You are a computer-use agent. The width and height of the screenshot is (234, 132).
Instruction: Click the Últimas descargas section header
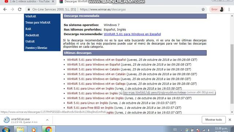pyautogui.click(x=135, y=53)
